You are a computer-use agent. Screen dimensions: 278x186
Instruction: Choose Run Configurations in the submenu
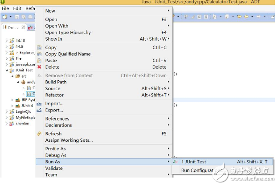click(200, 170)
